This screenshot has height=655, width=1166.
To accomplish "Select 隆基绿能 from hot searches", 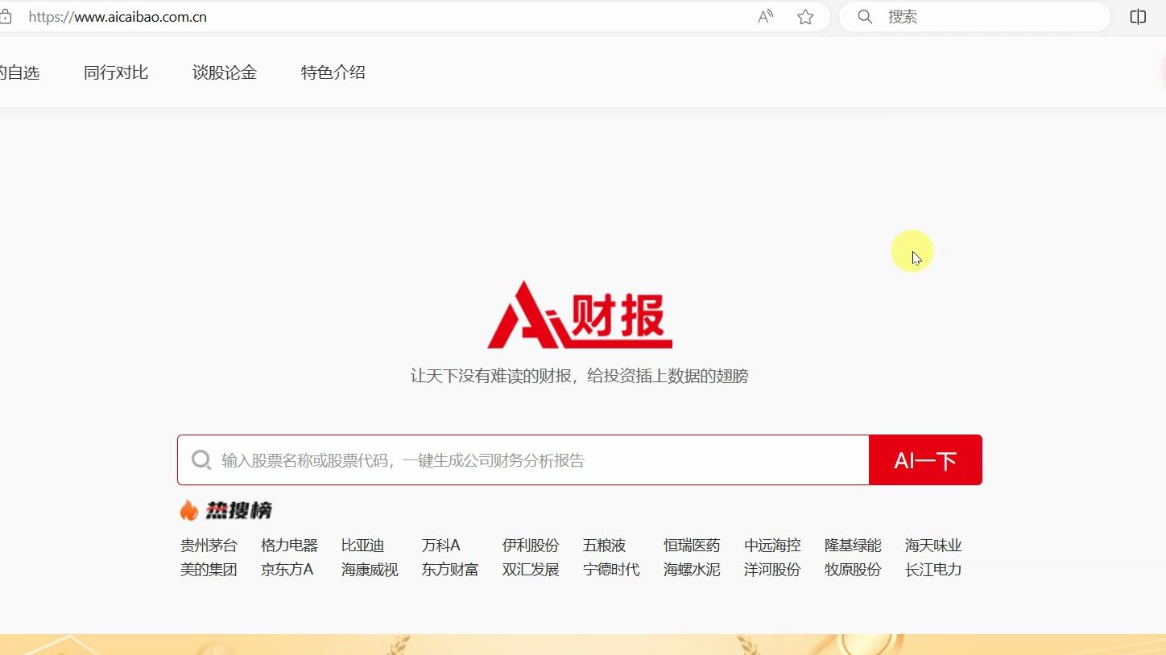I will (x=853, y=546).
